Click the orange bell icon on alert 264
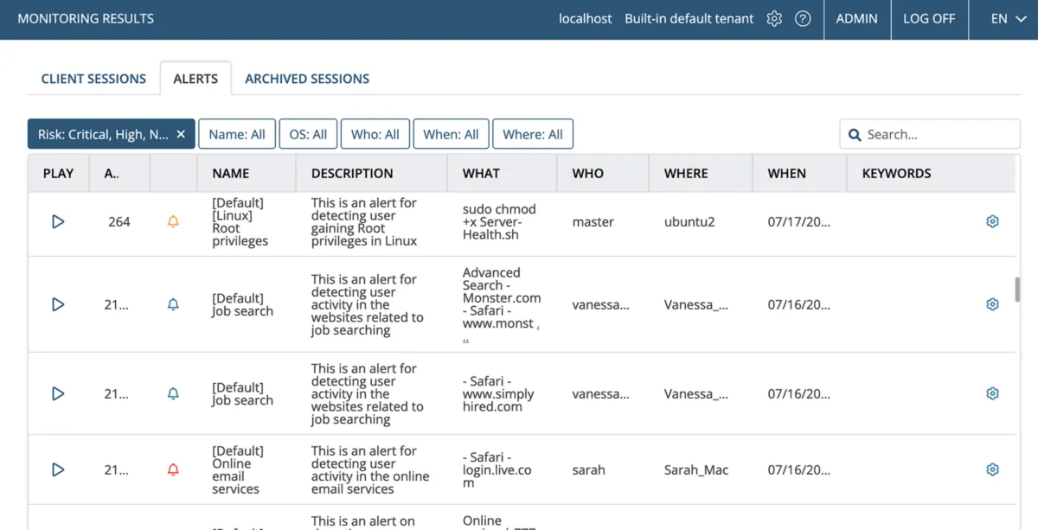The image size is (1038, 530). click(x=173, y=221)
